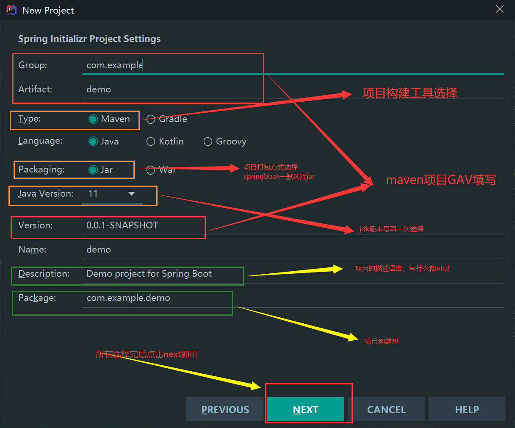515x428 pixels.
Task: Click the Name field containing demo
Action: (x=293, y=250)
